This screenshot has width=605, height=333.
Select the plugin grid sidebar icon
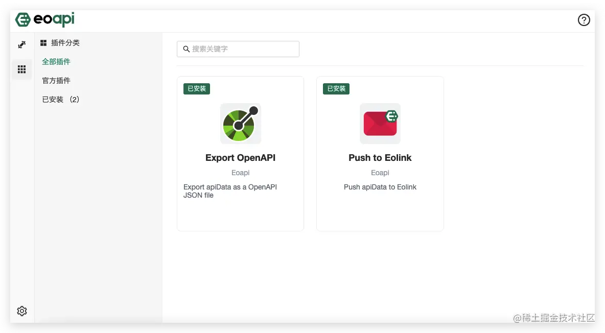(x=21, y=69)
